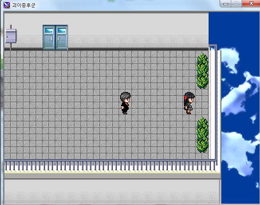Click the purple utility box on the wall
260x205 pixels.
tap(11, 36)
